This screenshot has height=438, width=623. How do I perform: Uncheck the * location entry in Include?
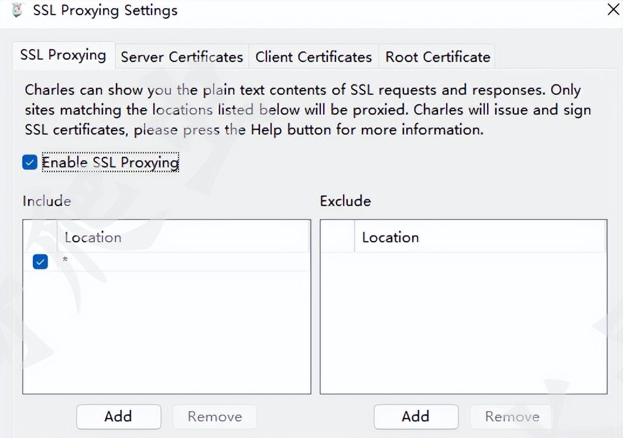(40, 262)
